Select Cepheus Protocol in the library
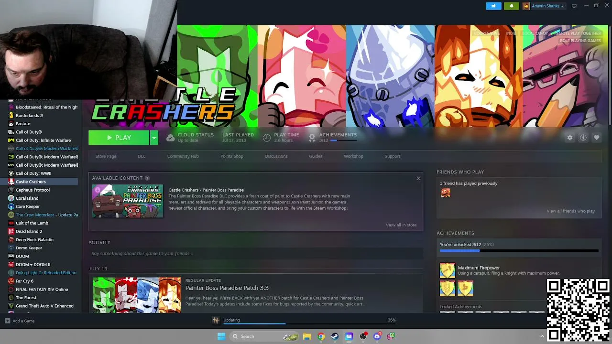The width and height of the screenshot is (612, 344). 33,190
